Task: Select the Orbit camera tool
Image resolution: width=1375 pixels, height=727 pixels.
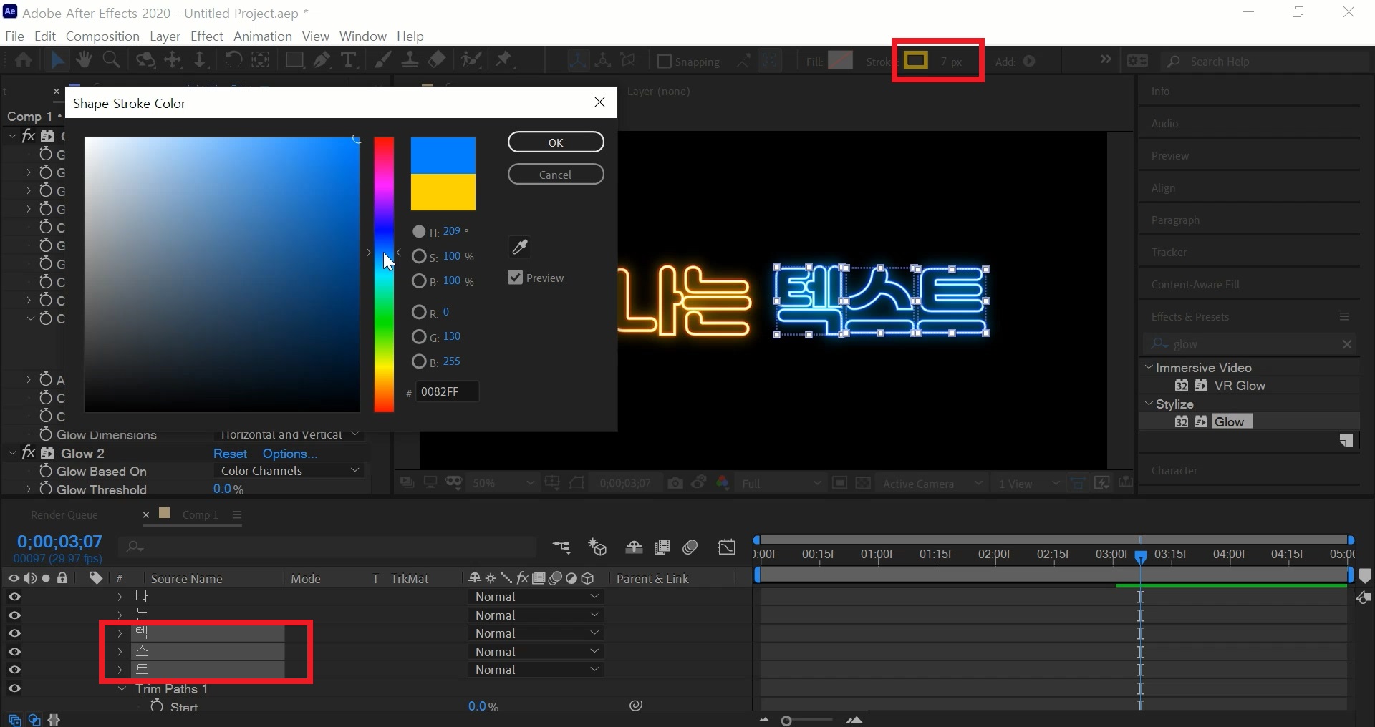Action: [x=145, y=60]
